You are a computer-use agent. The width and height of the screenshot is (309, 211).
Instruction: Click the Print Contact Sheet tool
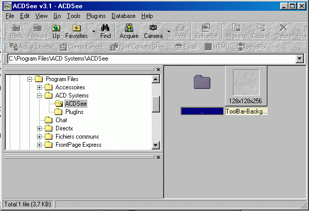point(137,47)
